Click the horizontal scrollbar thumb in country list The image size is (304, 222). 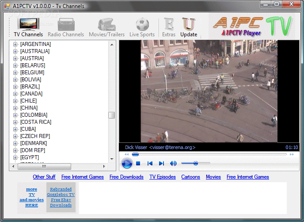[44, 166]
